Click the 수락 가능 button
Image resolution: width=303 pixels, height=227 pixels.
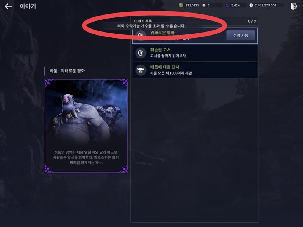241,35
